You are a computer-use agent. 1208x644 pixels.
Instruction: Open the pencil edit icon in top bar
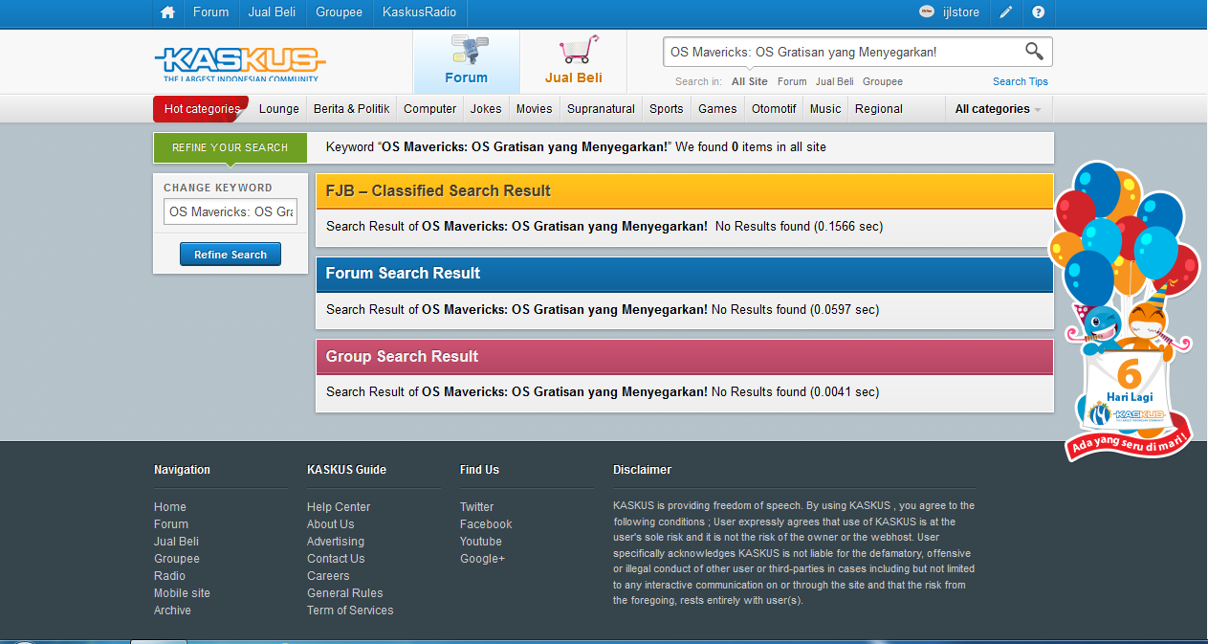1005,12
